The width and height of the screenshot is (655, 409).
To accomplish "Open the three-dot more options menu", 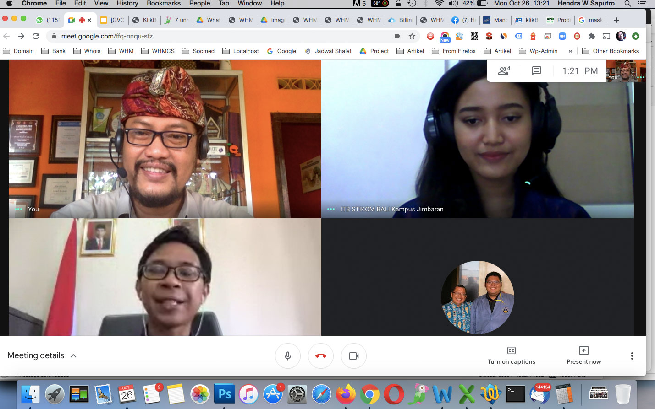I will click(632, 356).
